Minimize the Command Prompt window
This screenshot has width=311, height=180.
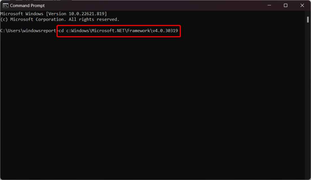269,5
